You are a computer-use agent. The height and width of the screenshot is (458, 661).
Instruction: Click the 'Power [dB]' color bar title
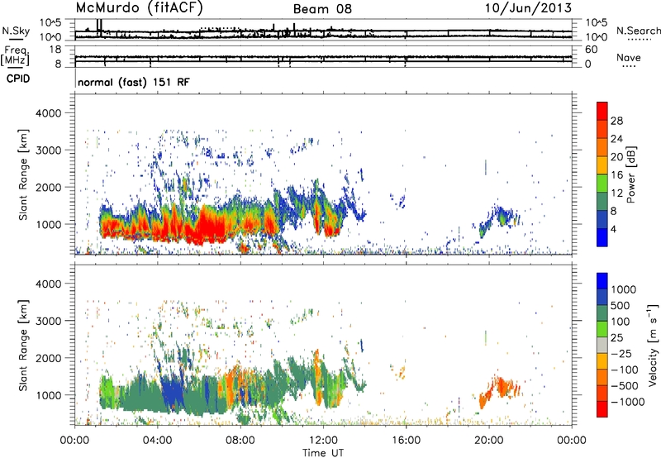(x=630, y=174)
